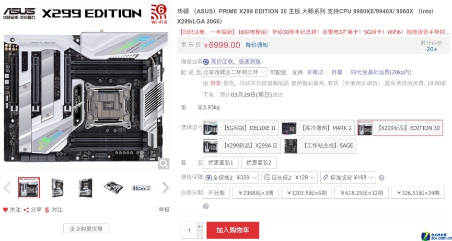Select the 优惠套装2 bundle tab
Image resolution: width=452 pixels, height=241 pixels.
(x=259, y=163)
